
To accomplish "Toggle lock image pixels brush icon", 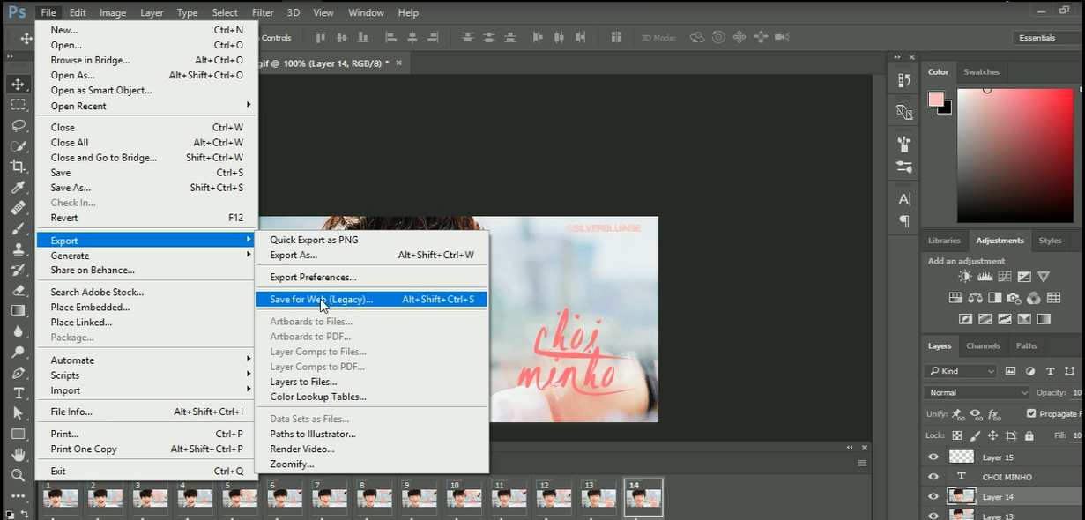I will (975, 435).
